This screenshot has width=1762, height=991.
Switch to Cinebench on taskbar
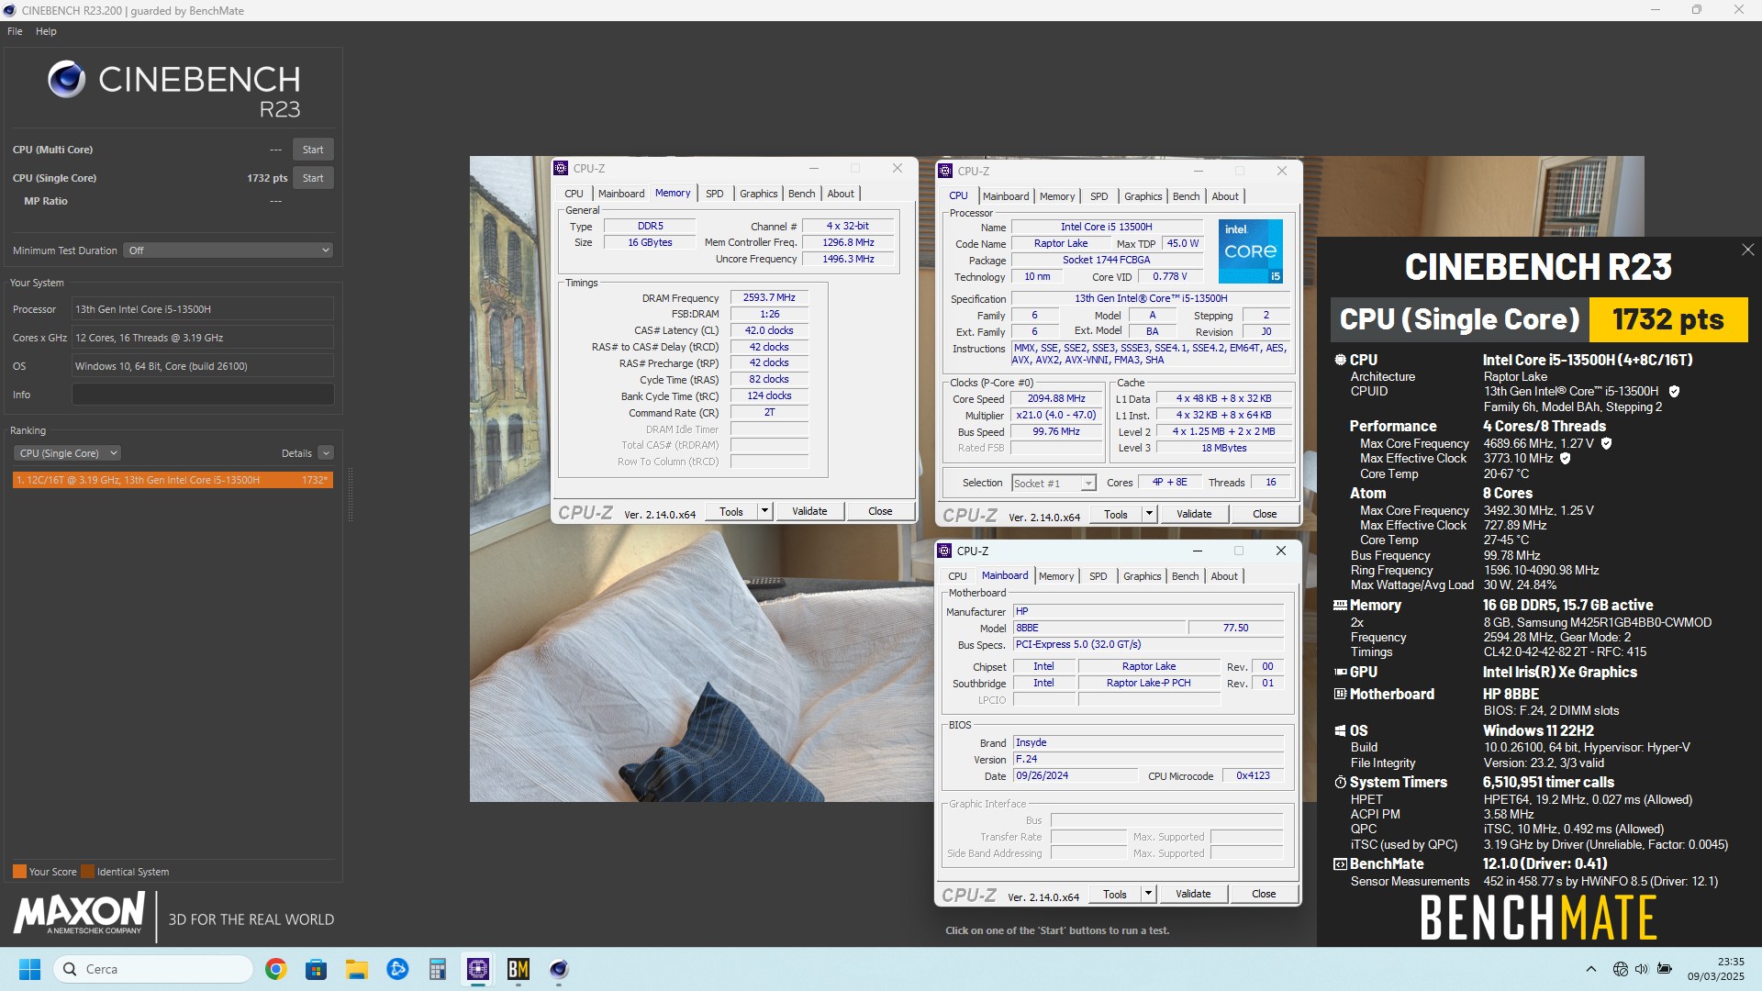pos(559,969)
